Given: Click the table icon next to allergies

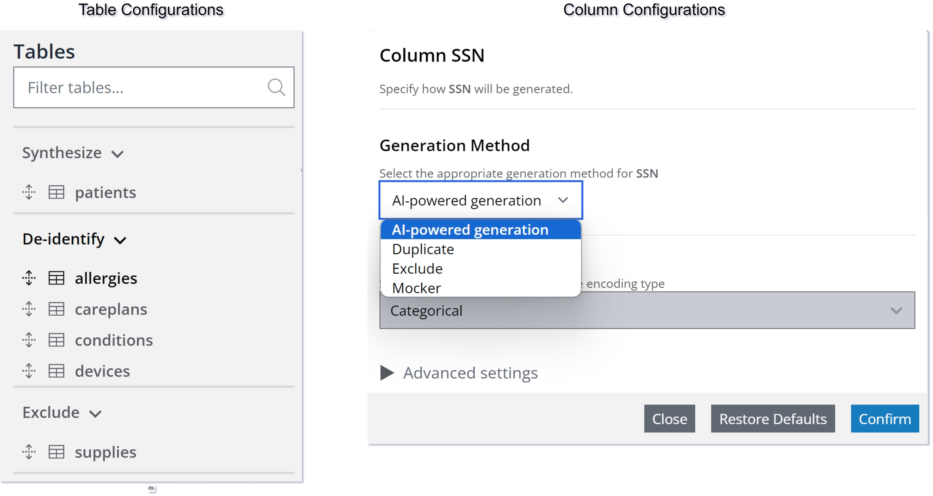Looking at the screenshot, I should pos(56,278).
